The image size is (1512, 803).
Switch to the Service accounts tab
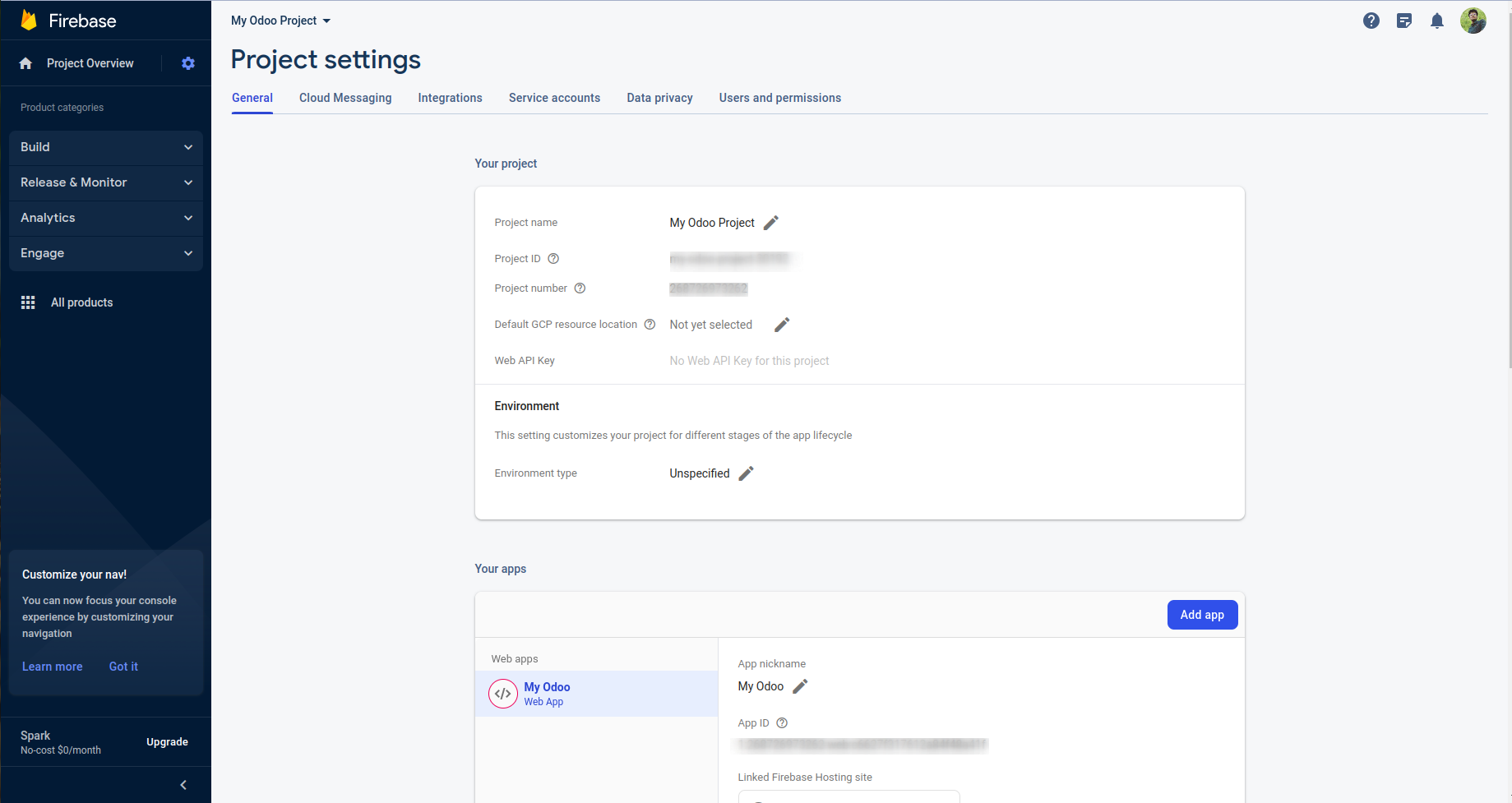(554, 98)
